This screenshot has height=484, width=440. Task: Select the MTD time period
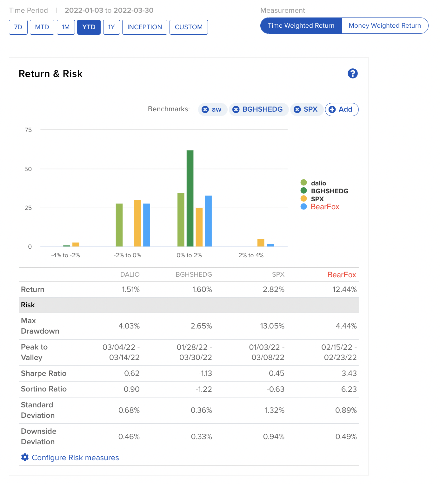pos(42,27)
